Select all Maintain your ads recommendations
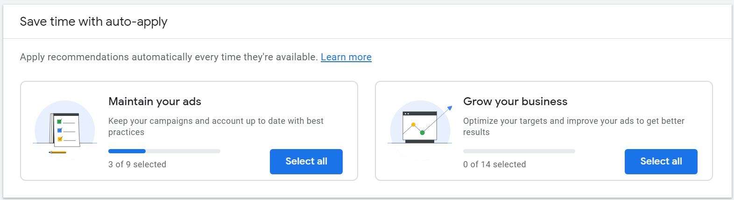The image size is (734, 200). point(306,161)
